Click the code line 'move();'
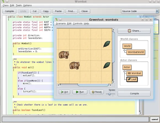The width and height of the screenshot is (160, 123). (27, 83)
